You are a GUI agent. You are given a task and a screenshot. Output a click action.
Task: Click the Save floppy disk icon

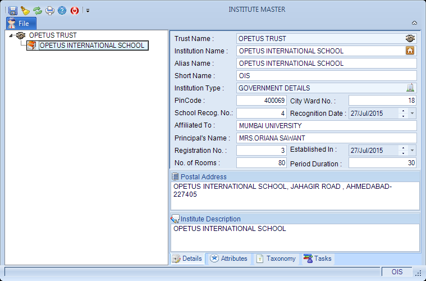(12, 11)
